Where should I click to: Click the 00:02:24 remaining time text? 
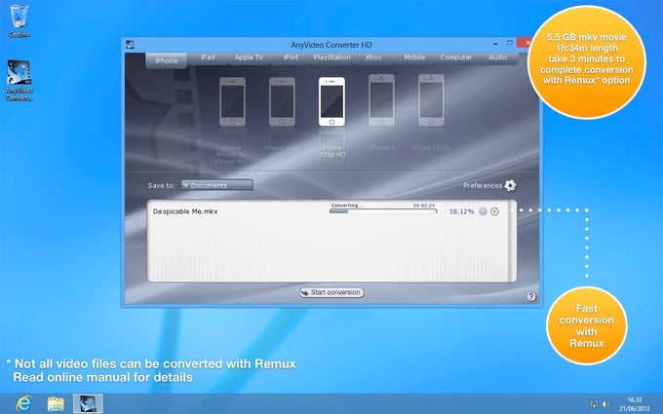[424, 206]
